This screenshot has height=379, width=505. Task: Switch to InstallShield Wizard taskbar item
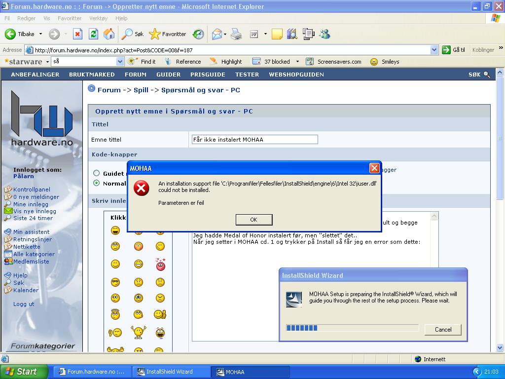point(171,372)
